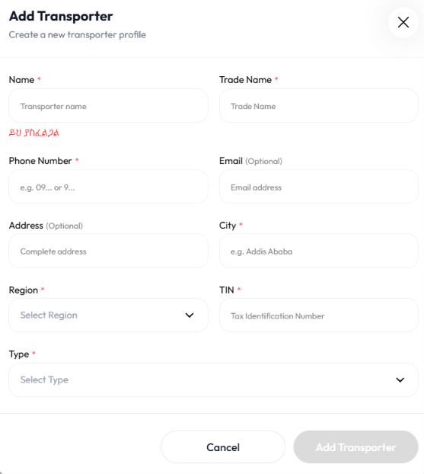424x474 pixels.
Task: Select the Phone Number input field
Action: click(x=108, y=187)
